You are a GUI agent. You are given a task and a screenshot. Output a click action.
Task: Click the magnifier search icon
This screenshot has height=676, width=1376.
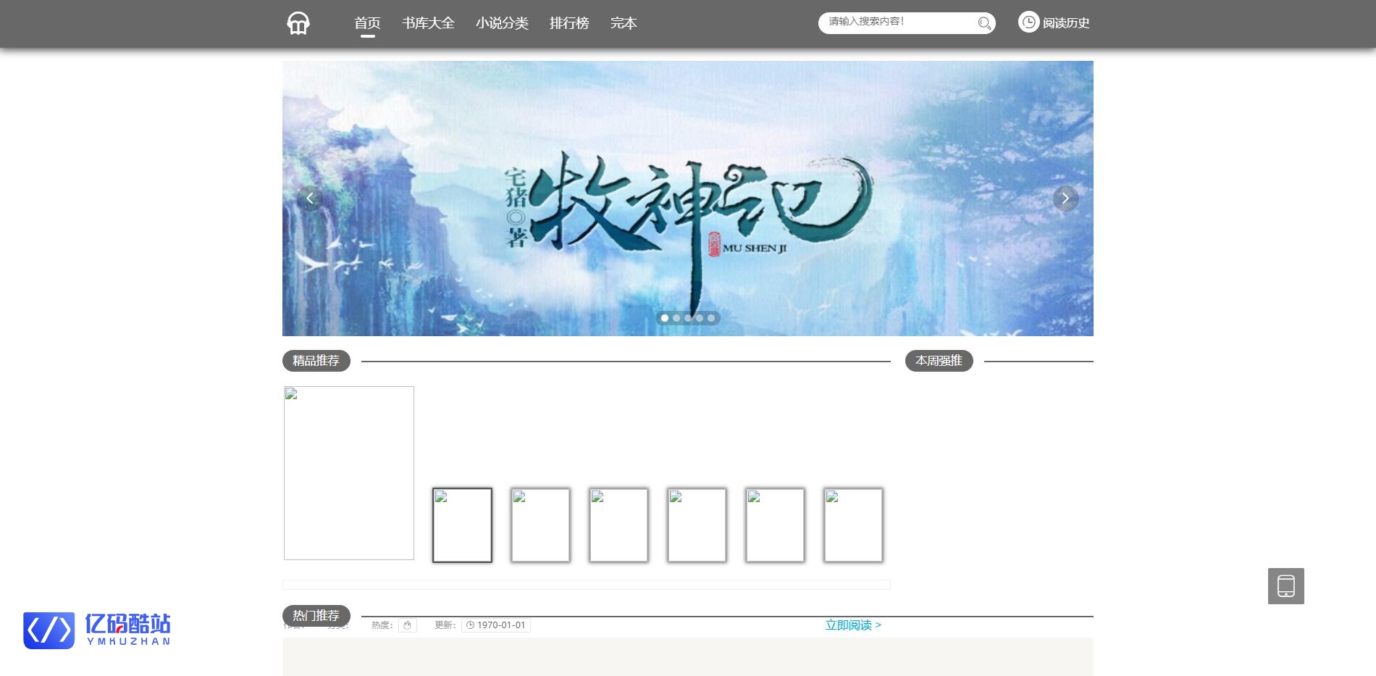click(984, 23)
